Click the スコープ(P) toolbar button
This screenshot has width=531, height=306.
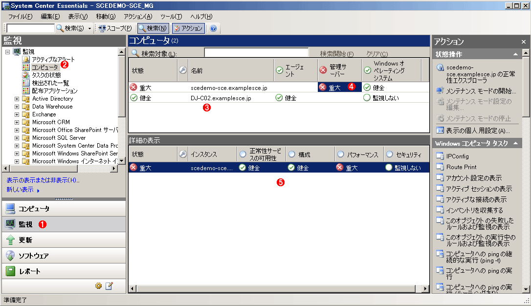click(115, 28)
